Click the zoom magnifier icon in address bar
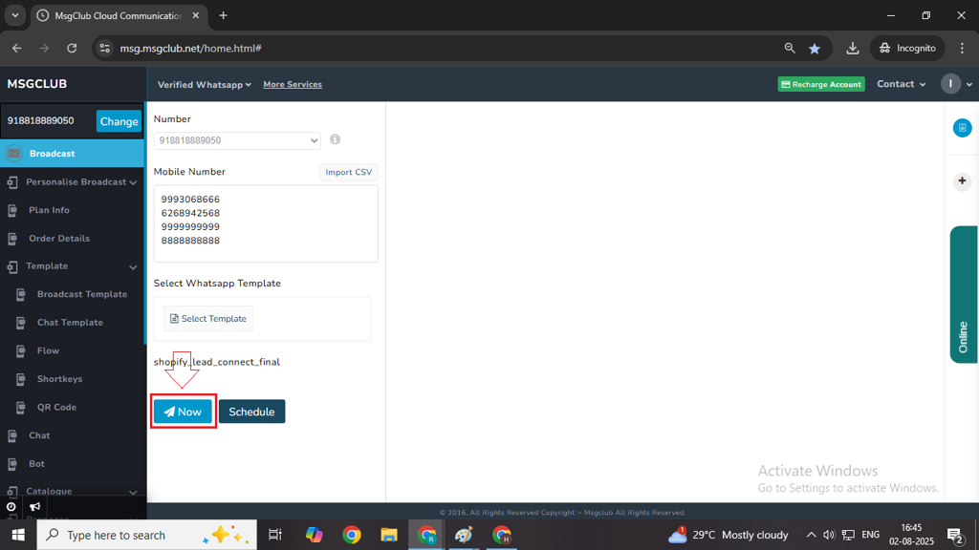 pyautogui.click(x=790, y=48)
